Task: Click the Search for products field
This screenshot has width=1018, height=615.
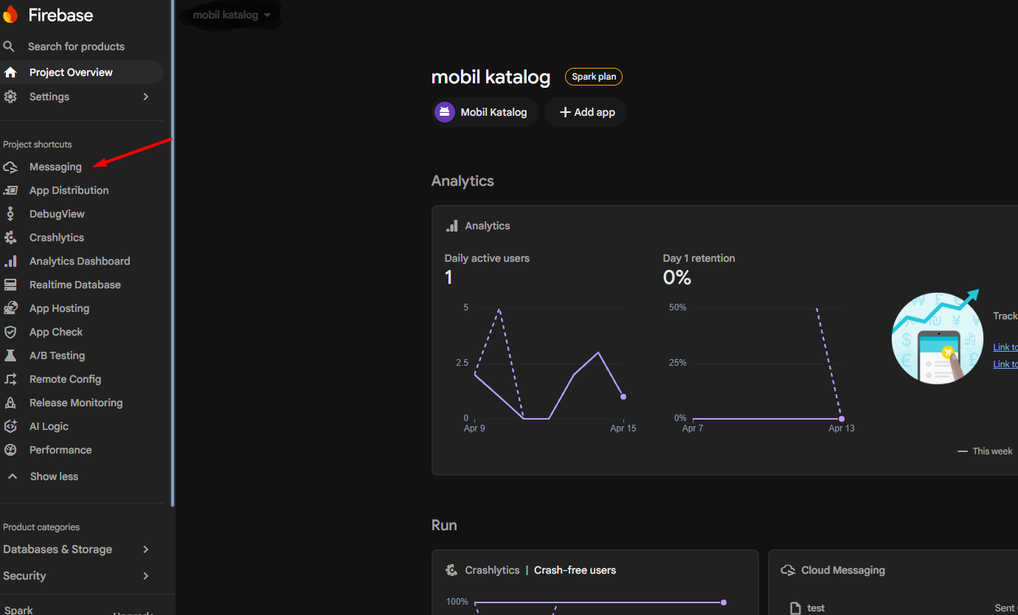Action: click(76, 46)
